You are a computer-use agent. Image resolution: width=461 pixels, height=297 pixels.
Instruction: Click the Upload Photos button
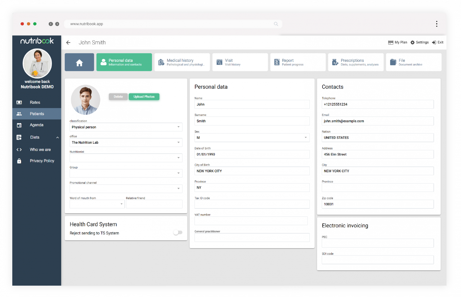tap(144, 97)
